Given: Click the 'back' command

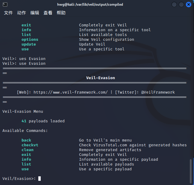Looking at the screenshot, I should click(26, 140).
